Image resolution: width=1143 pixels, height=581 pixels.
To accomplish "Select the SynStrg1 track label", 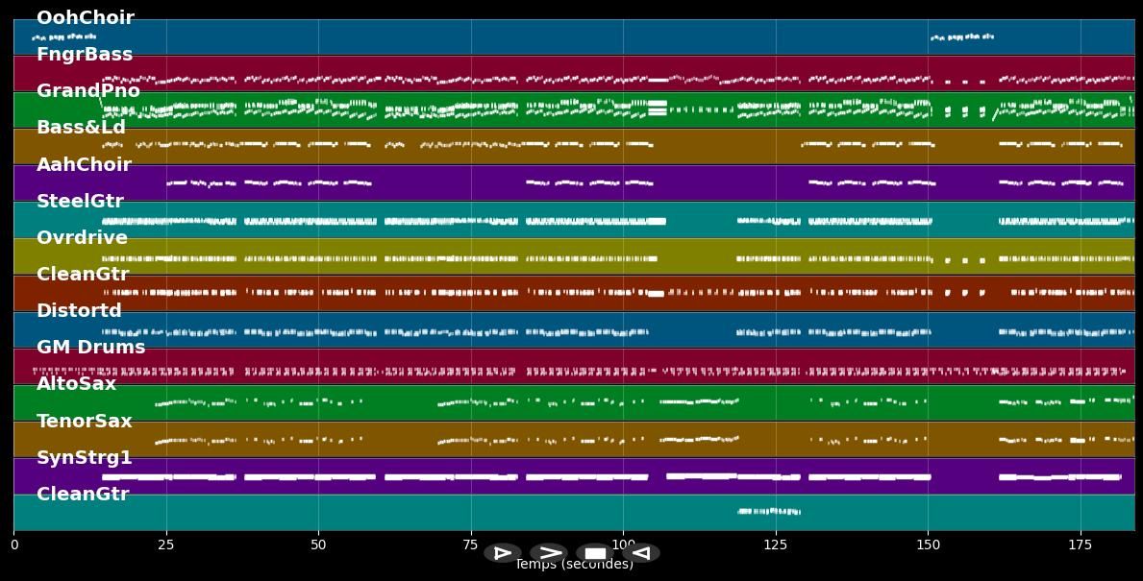I will 84,458.
